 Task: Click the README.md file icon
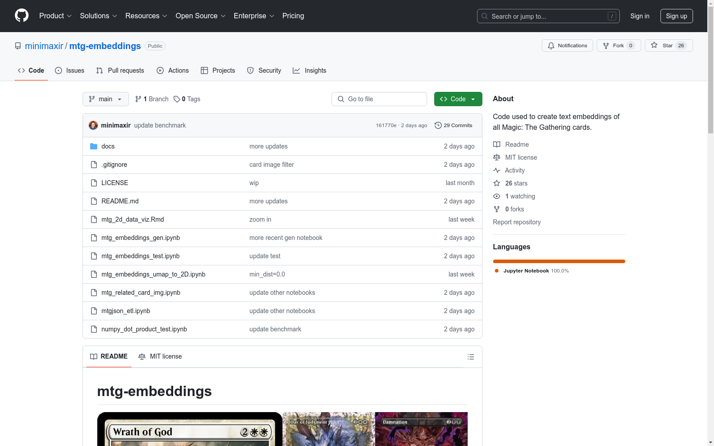coord(94,201)
